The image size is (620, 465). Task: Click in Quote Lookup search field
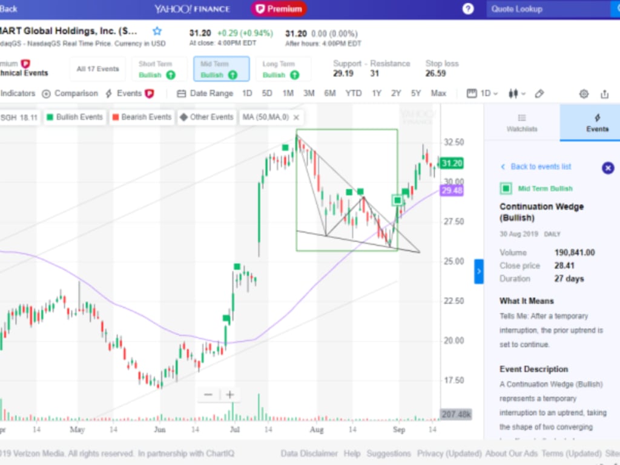[x=550, y=8]
